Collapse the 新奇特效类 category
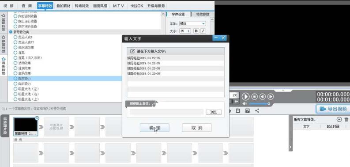 [x=11, y=32]
